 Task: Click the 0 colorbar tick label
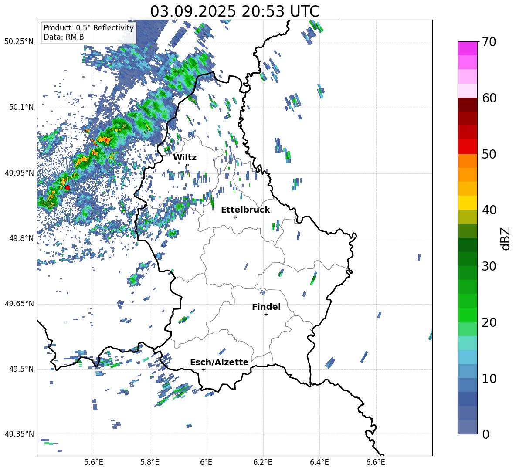tap(485, 434)
